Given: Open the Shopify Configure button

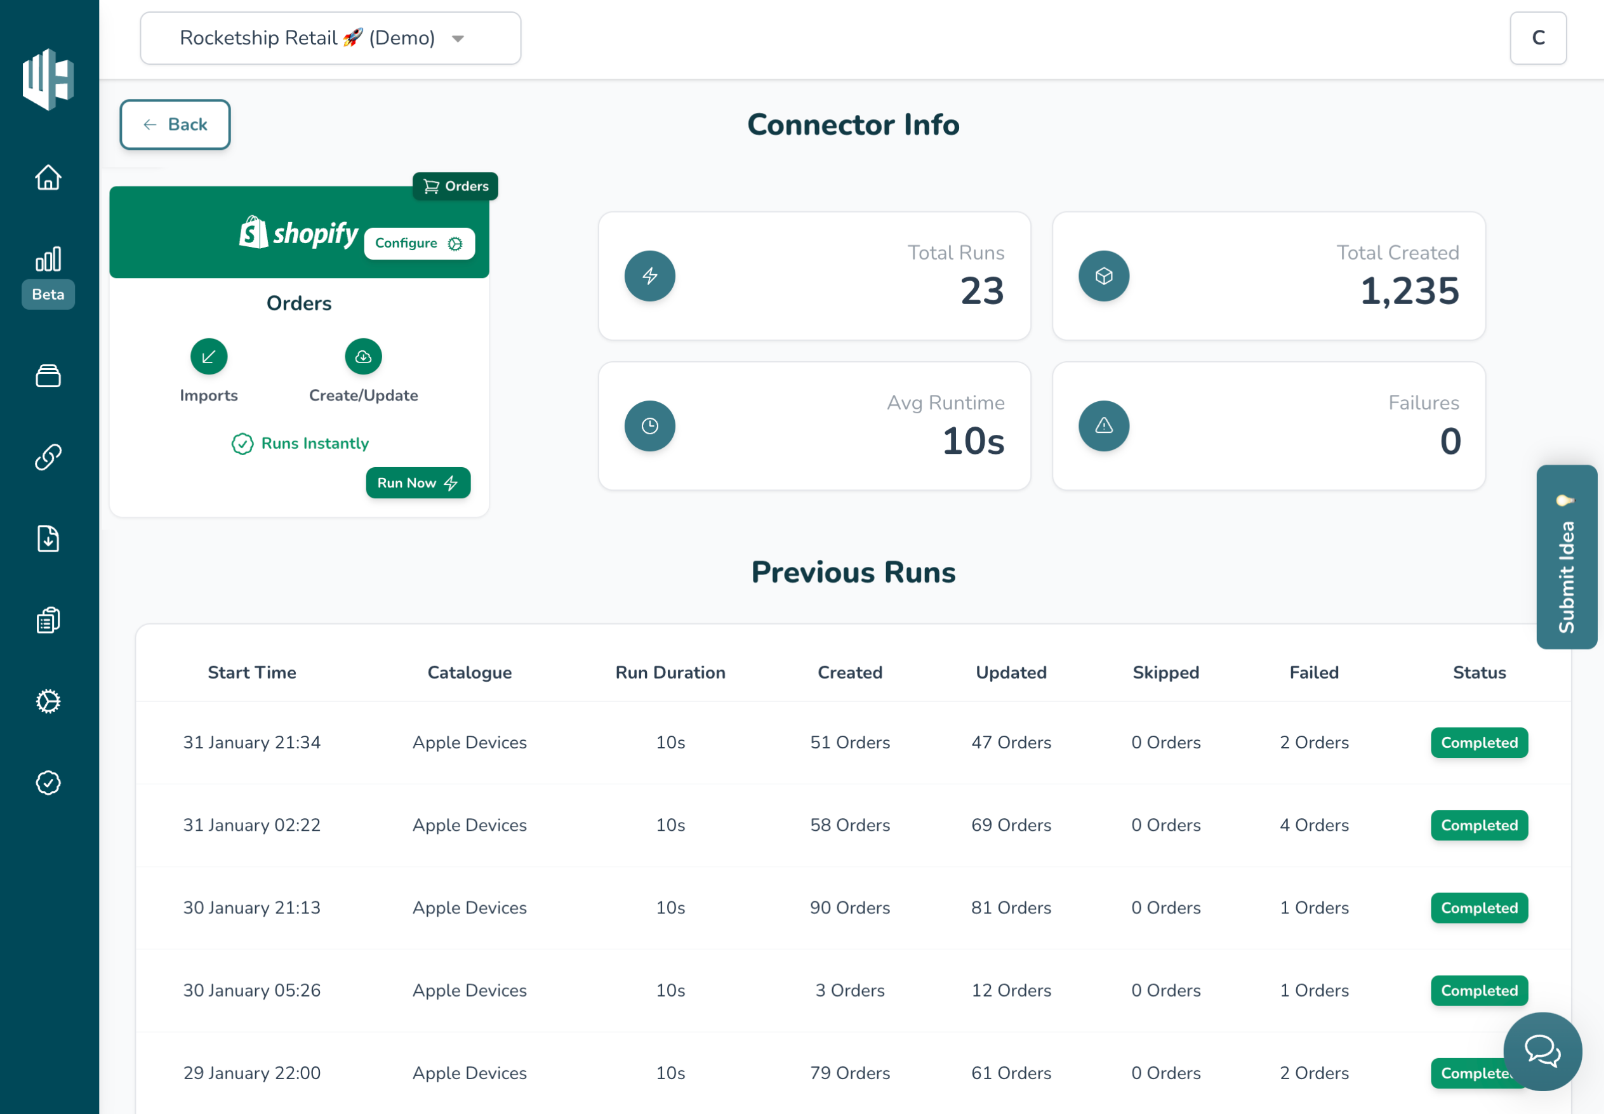Looking at the screenshot, I should click(x=420, y=244).
